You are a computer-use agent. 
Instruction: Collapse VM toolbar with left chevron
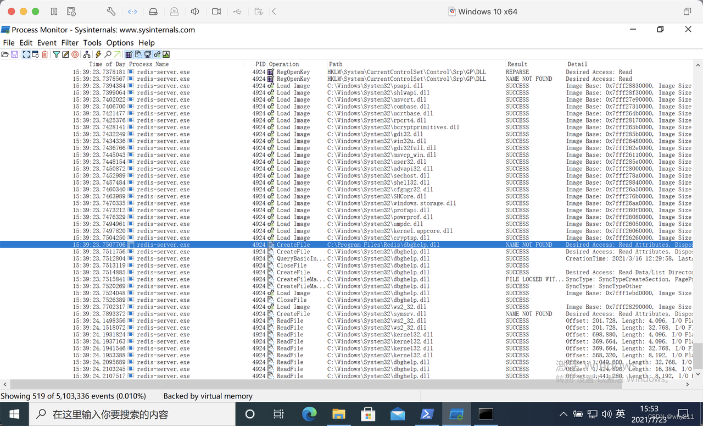274,12
